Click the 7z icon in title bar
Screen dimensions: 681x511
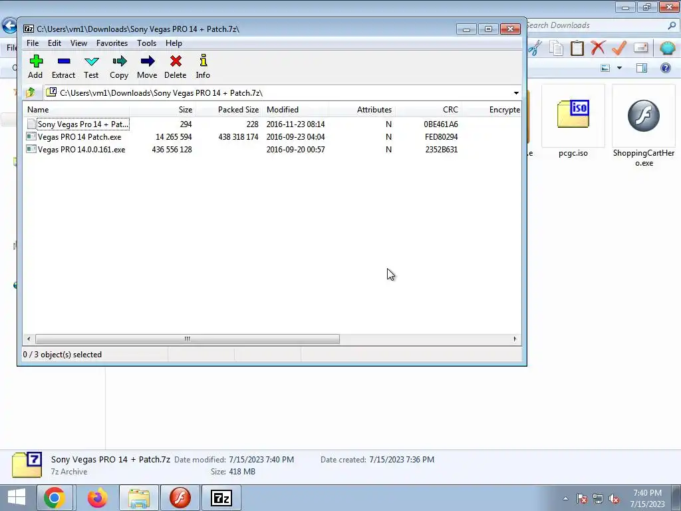coord(29,29)
